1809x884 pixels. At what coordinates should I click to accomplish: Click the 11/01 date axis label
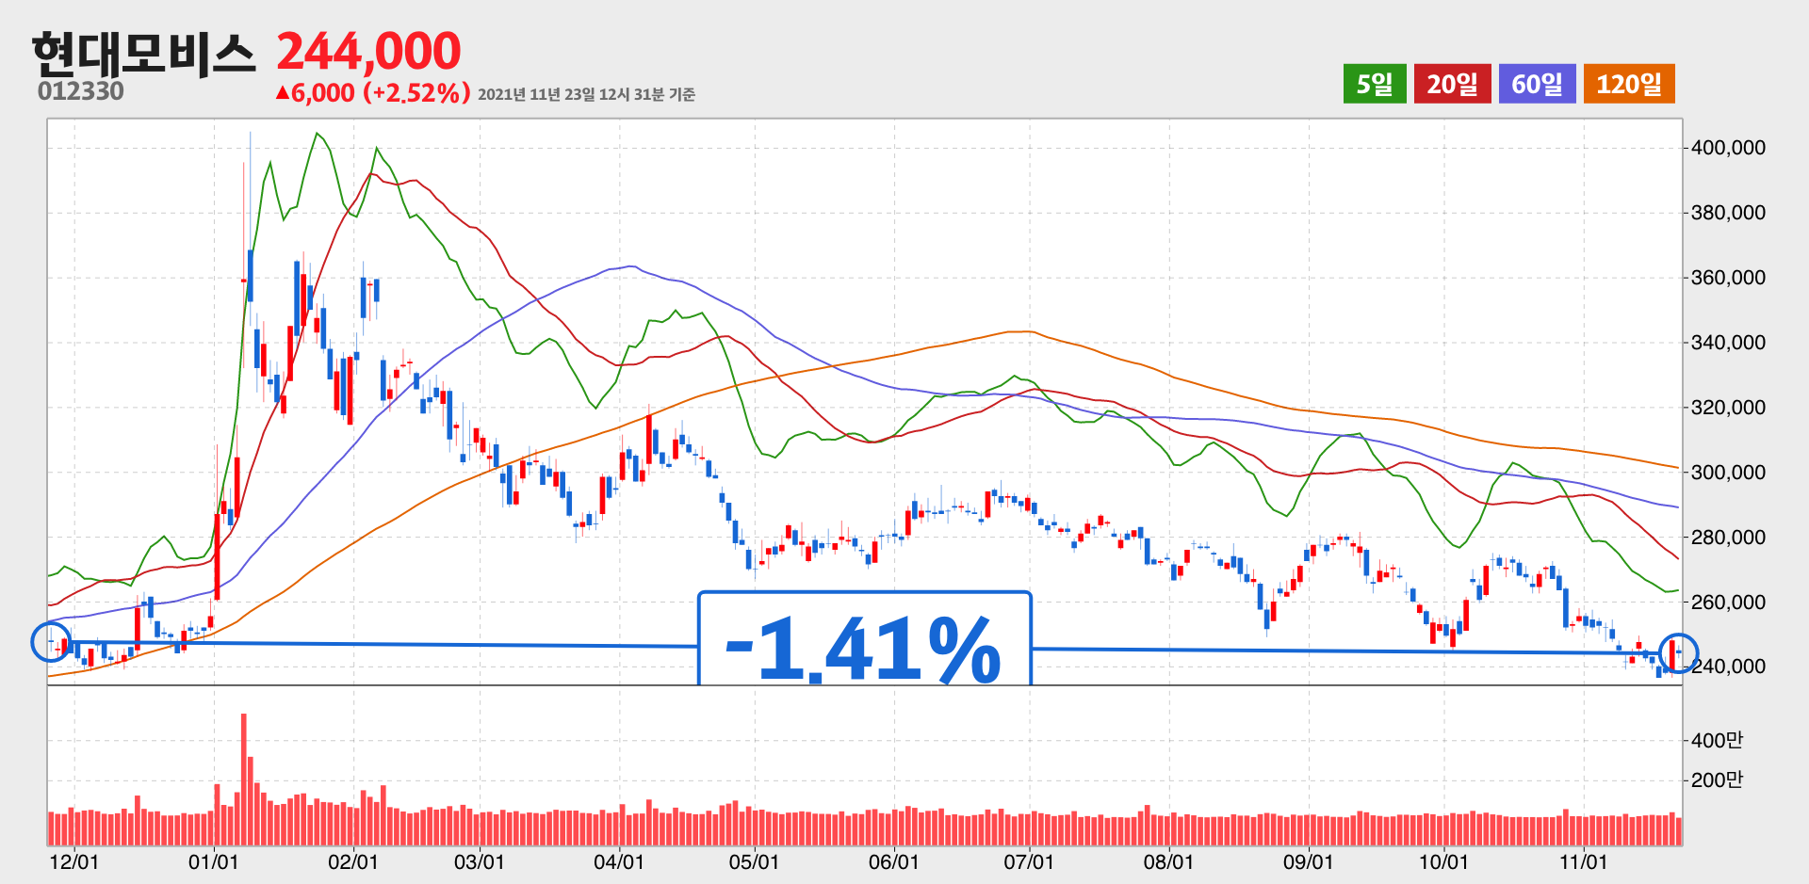pos(1583,862)
